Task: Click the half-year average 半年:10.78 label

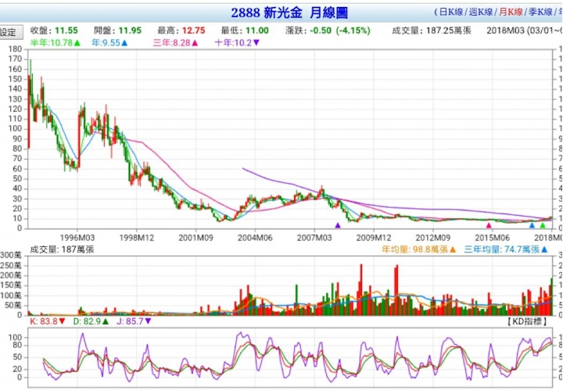Action: [x=52, y=43]
